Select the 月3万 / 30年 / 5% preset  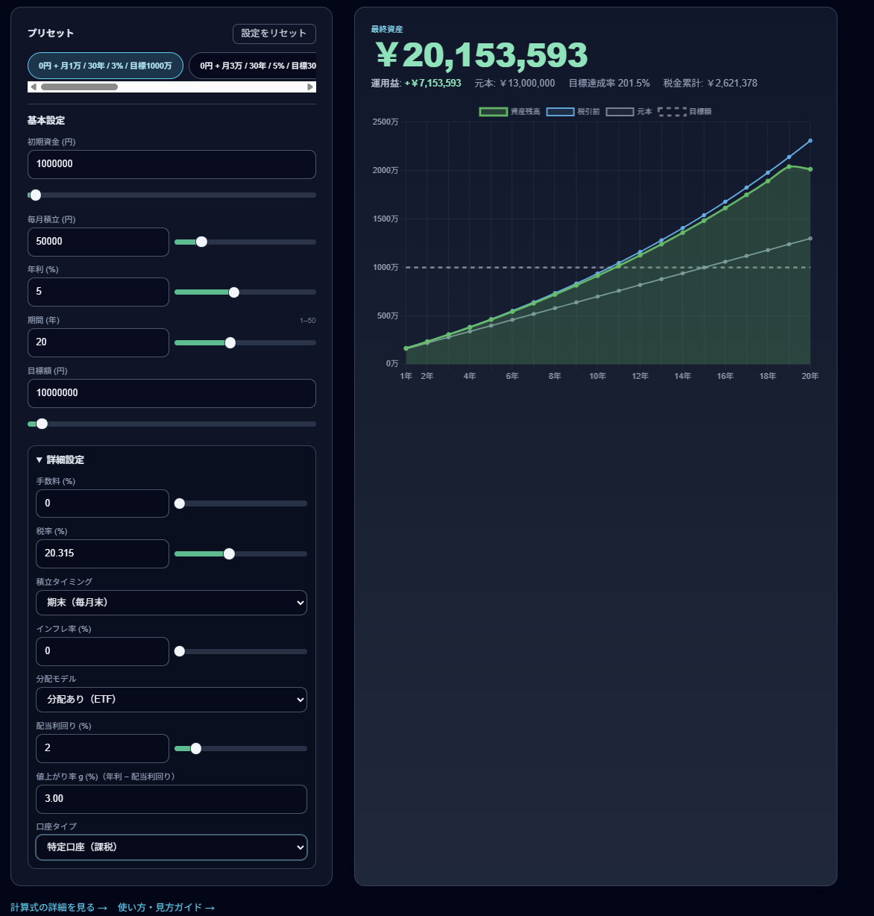254,66
